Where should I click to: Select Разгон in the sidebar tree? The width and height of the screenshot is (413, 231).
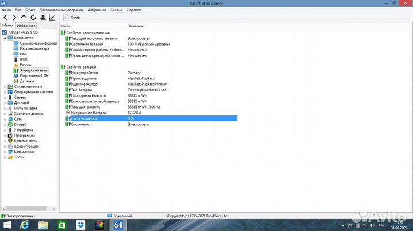coord(25,65)
